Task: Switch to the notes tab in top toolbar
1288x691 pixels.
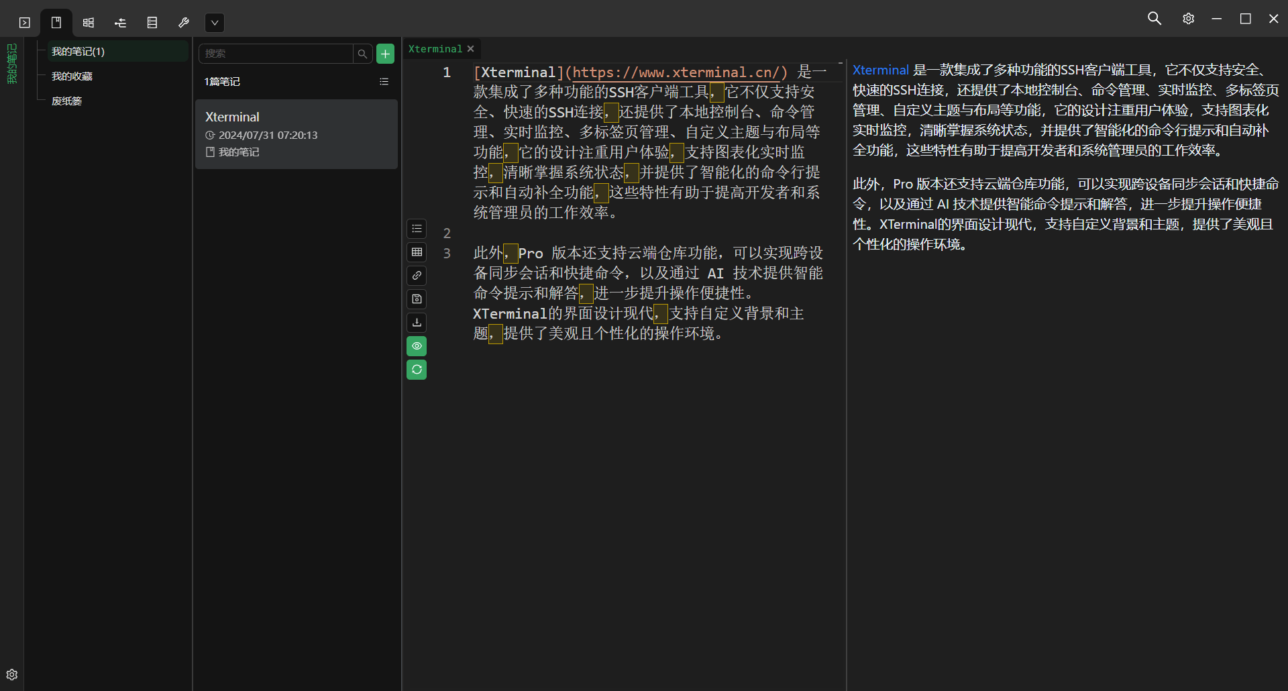Action: click(56, 23)
